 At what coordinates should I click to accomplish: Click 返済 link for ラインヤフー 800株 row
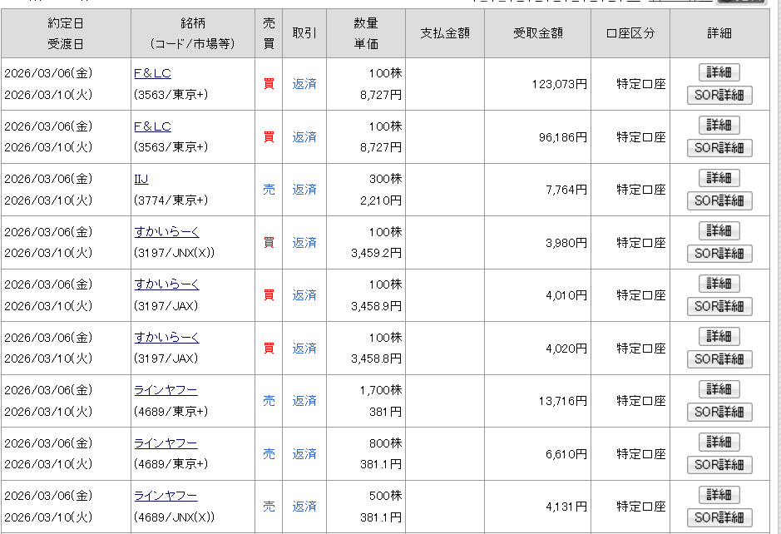click(304, 454)
